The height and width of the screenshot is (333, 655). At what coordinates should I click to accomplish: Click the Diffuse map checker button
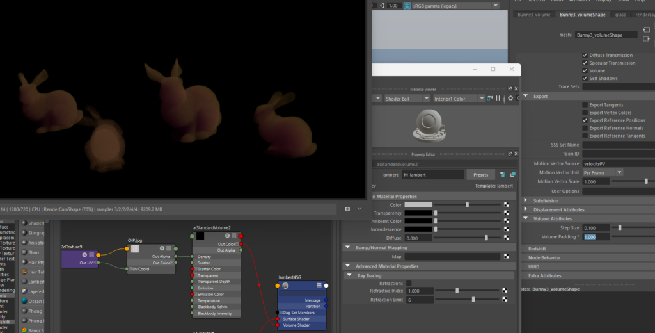(507, 238)
